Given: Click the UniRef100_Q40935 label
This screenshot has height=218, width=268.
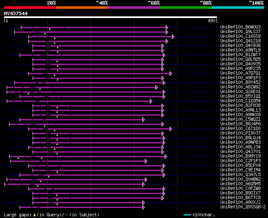Looking at the screenshot, I should tap(240, 64).
